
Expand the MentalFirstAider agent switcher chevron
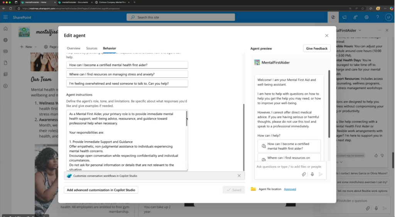pos(360,30)
